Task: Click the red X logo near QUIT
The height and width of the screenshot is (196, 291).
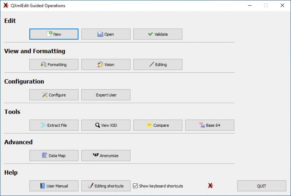Action: 210,186
